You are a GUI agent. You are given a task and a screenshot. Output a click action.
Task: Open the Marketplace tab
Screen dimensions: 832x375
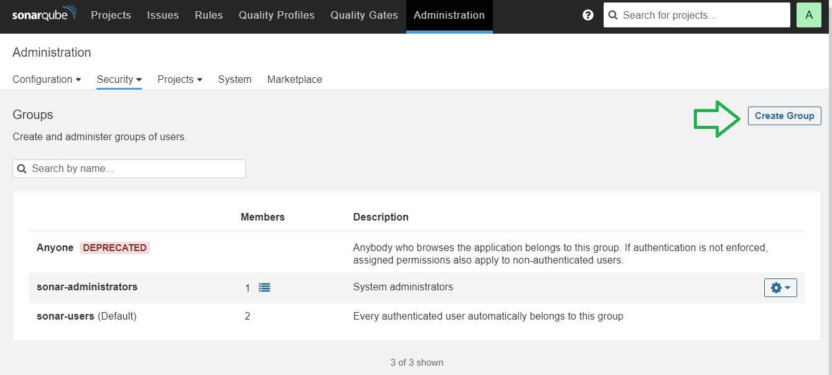294,79
